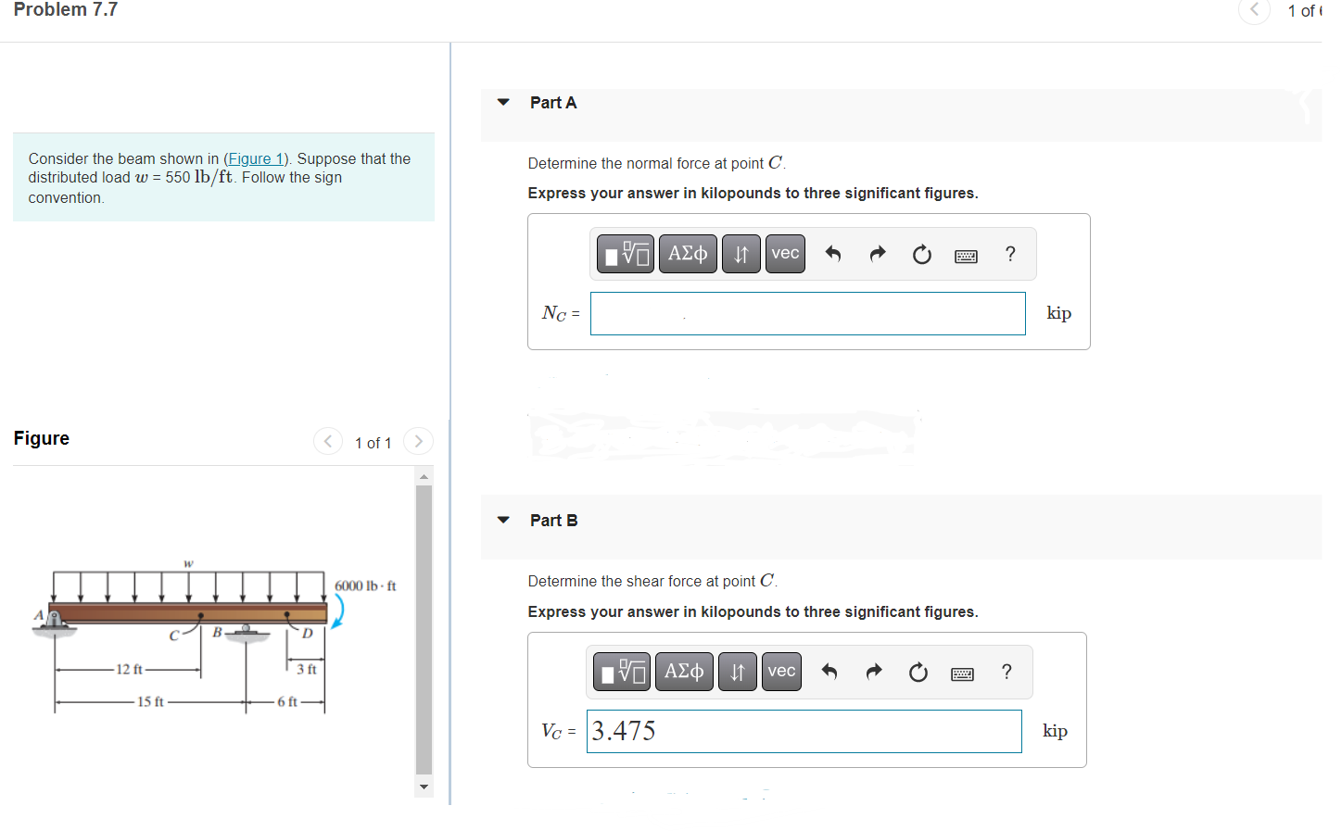The image size is (1342, 831).
Task: Undo last entry in Part A
Action: pyautogui.click(x=832, y=254)
